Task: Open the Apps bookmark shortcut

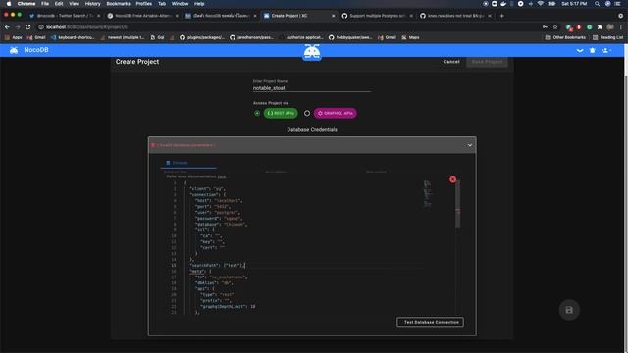Action: pos(13,37)
